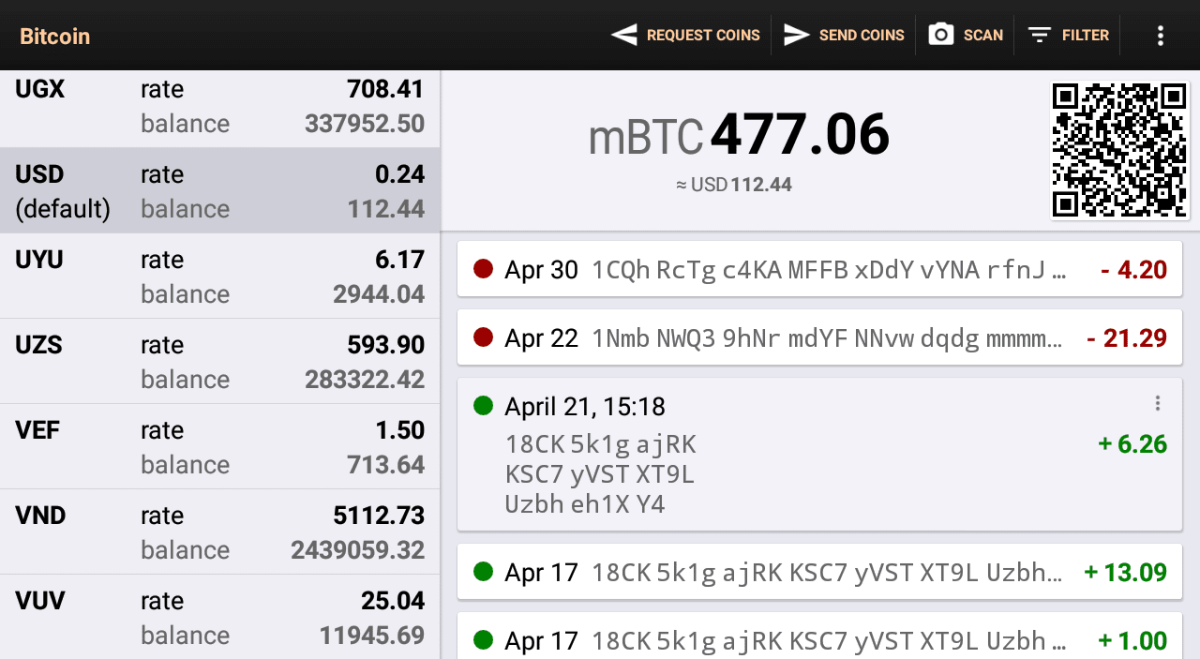Open the Bitcoin wallet title menu
Viewport: 1200px width, 659px height.
click(x=54, y=36)
